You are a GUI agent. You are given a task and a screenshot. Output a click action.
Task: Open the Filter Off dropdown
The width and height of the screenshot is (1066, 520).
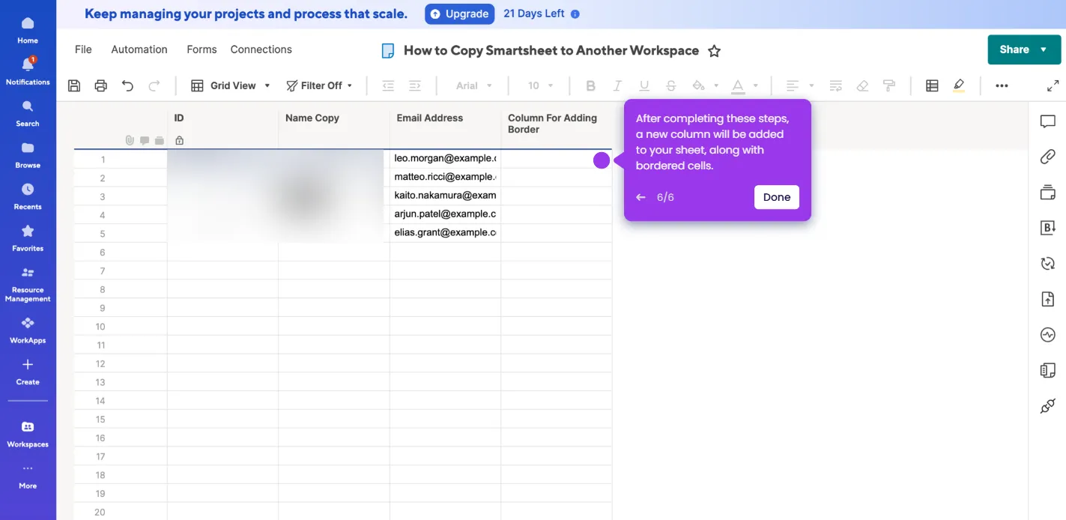(319, 85)
